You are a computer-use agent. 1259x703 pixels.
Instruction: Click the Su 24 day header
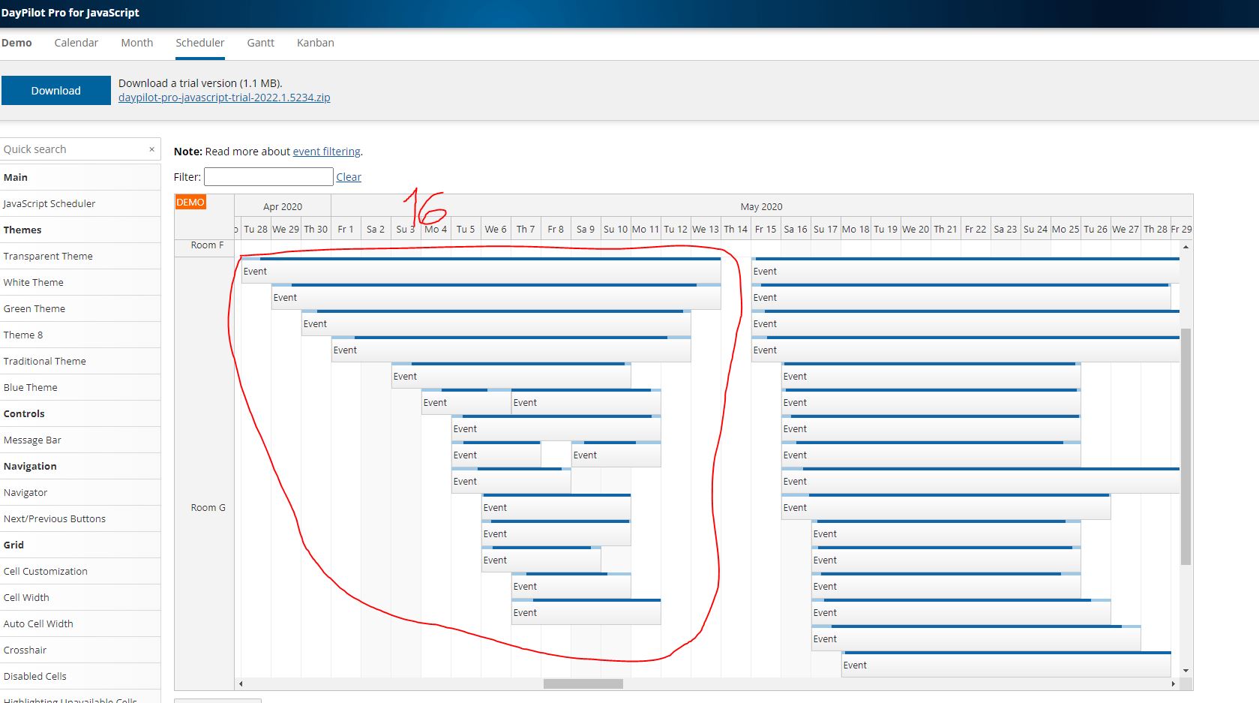coord(1036,230)
